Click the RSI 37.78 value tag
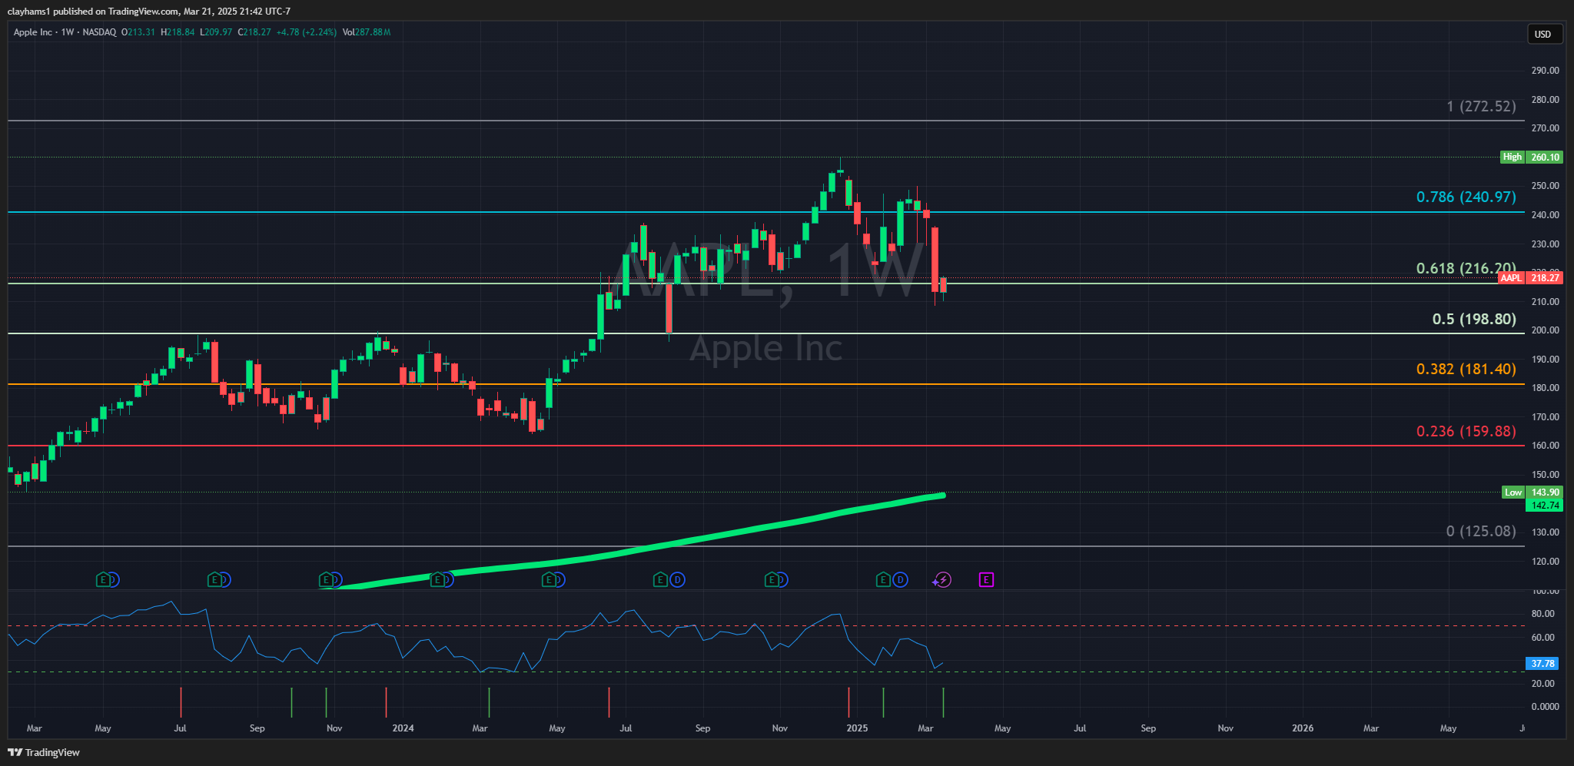 (x=1542, y=664)
